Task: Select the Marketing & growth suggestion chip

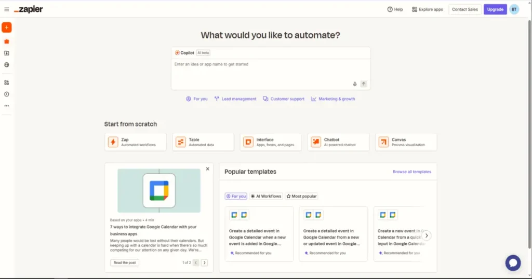Action: tap(333, 99)
